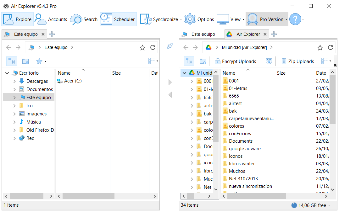Screen dimensions: 339x212
Task: Toggle Zip Uploads
Action: (298, 61)
